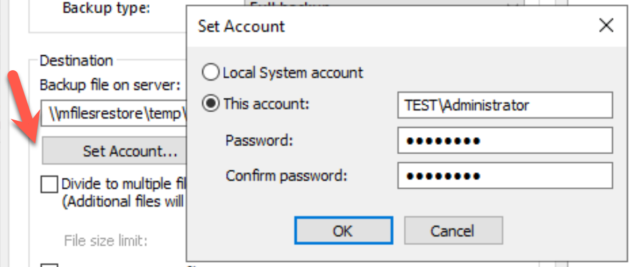Click the Password: label
634x267 pixels.
click(259, 140)
